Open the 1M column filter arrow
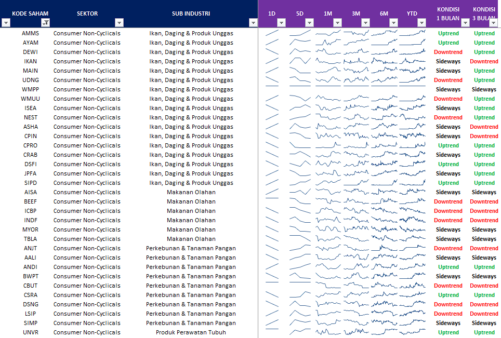The width and height of the screenshot is (501, 338). [x=337, y=22]
